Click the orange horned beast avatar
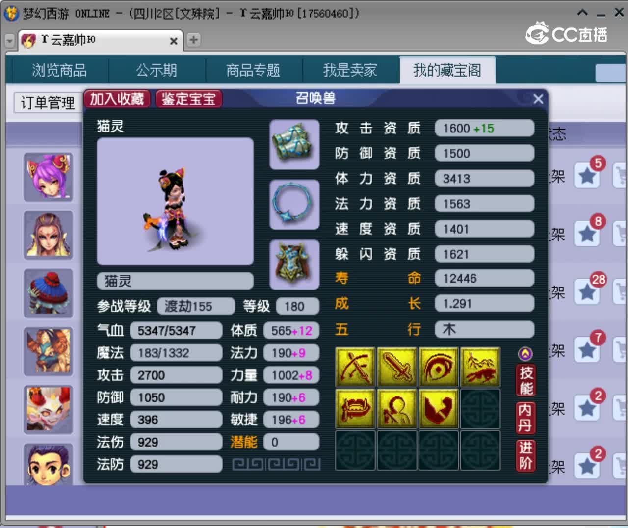Viewport: 628px width, 528px height. pyautogui.click(x=48, y=351)
